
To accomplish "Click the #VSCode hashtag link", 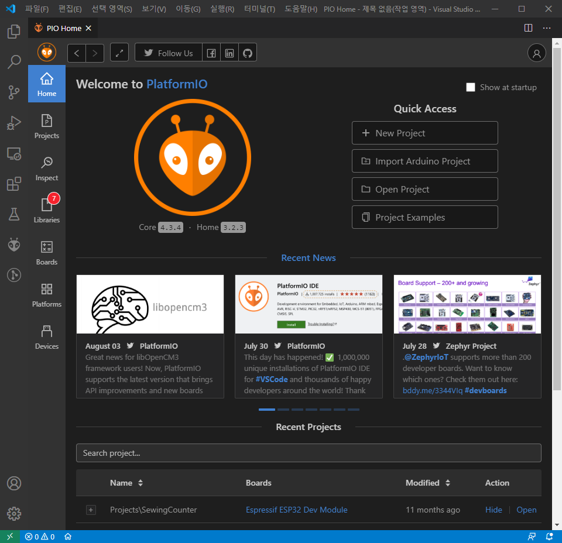I will click(271, 379).
